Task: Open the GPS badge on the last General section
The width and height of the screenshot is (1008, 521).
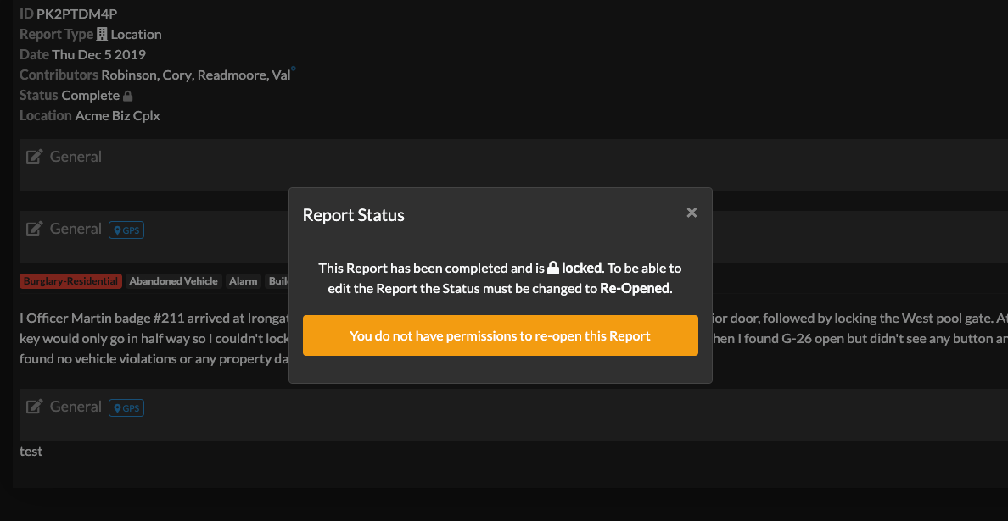Action: point(126,407)
